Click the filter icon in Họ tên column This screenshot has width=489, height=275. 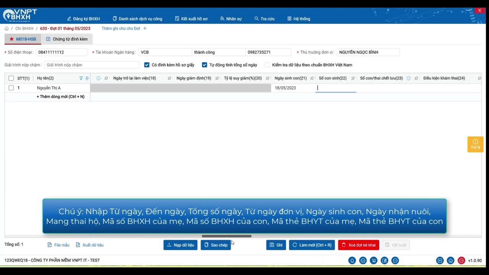pos(81,78)
